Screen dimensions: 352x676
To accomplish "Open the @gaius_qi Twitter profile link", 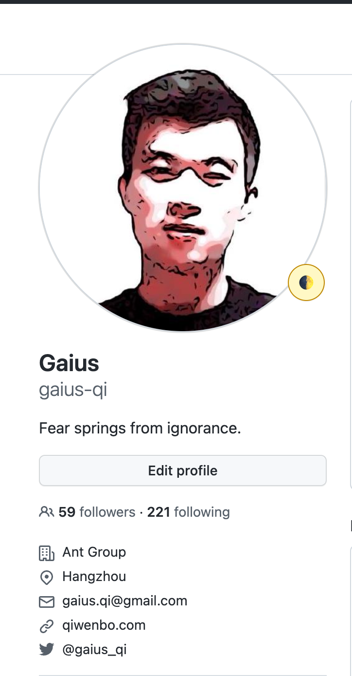I will (x=95, y=650).
